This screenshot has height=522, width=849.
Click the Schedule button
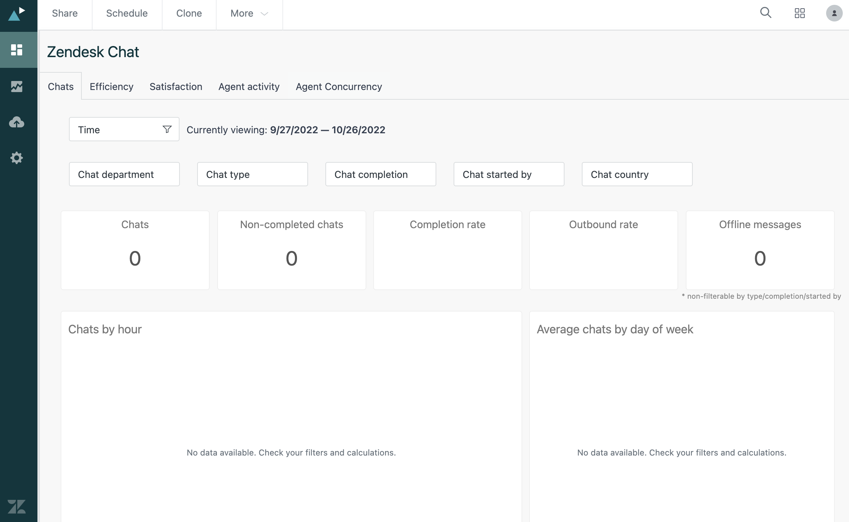point(126,13)
